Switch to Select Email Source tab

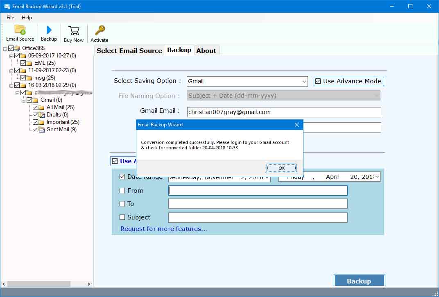tap(129, 51)
